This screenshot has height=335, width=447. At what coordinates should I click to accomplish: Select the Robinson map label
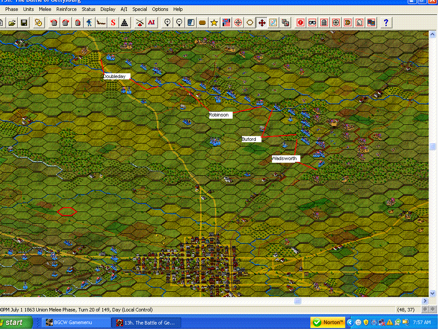pos(220,115)
